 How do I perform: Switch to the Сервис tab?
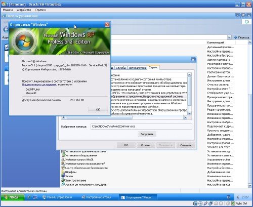tap(153, 67)
